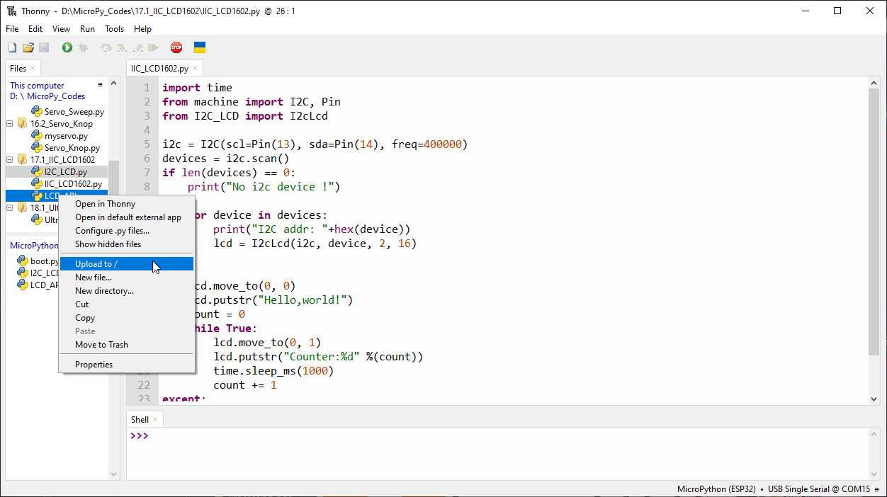Click the MicroPython (ESP32) interpreter status label
This screenshot has width=887, height=497.
coord(716,489)
